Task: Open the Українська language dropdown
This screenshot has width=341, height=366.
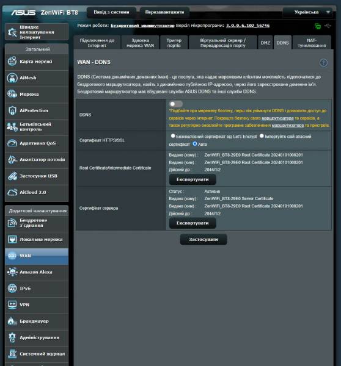Action: [x=307, y=12]
